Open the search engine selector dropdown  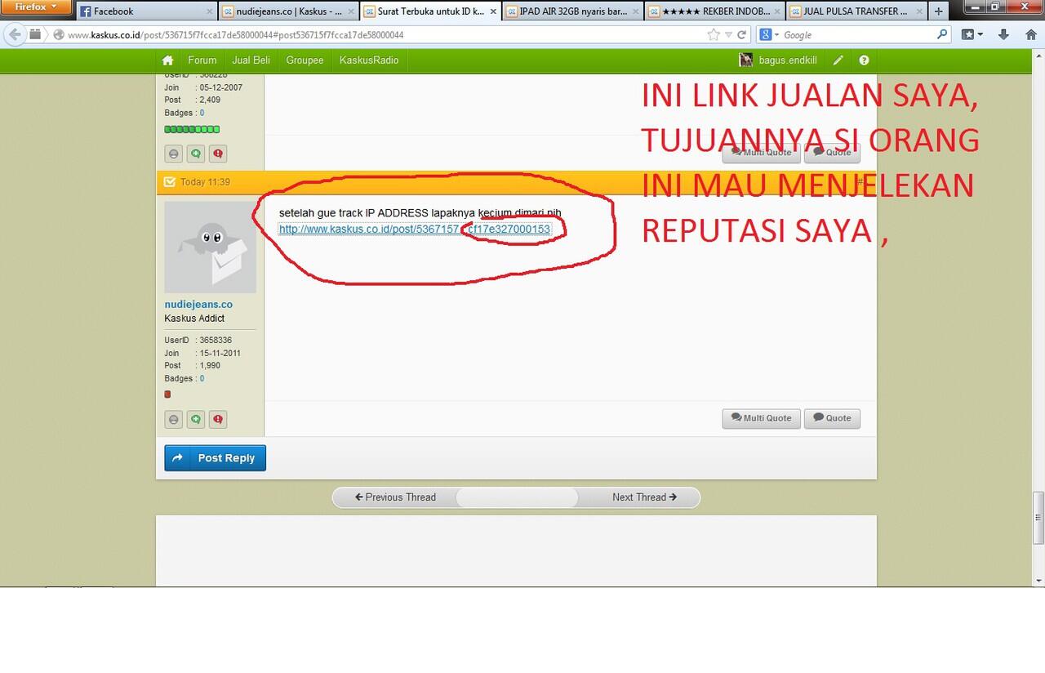tap(770, 35)
